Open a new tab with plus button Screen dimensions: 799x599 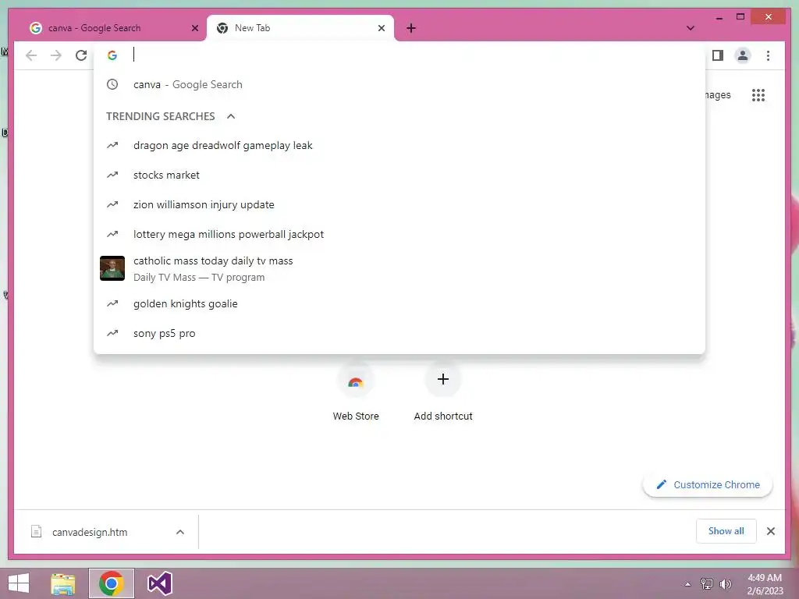coord(411,28)
